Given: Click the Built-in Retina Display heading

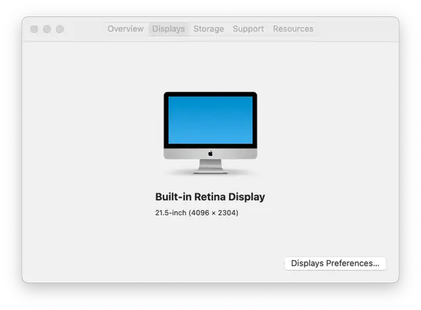Looking at the screenshot, I should [210, 197].
